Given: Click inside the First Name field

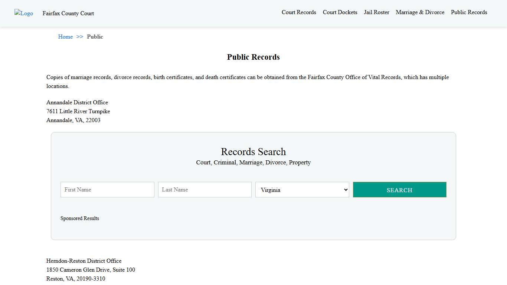Looking at the screenshot, I should click(107, 190).
